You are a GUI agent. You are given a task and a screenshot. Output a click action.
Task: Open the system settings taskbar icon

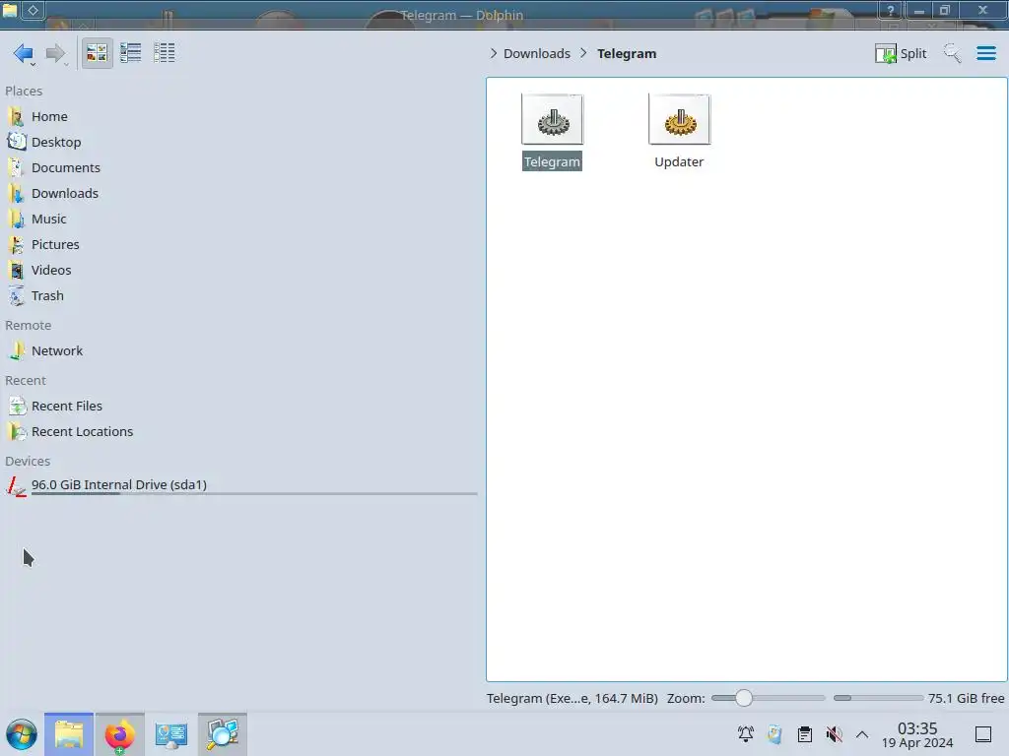click(170, 734)
